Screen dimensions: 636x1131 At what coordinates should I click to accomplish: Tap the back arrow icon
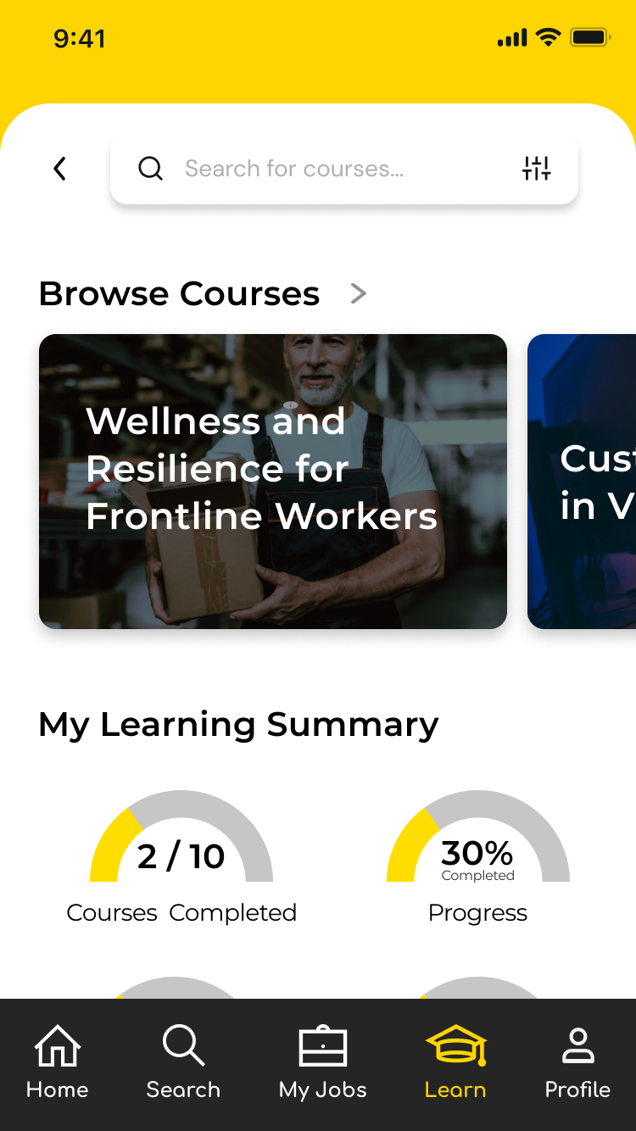[x=59, y=169]
